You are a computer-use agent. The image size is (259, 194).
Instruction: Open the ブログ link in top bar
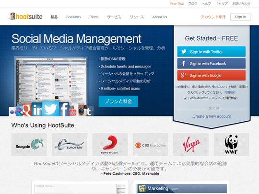tap(193, 4)
